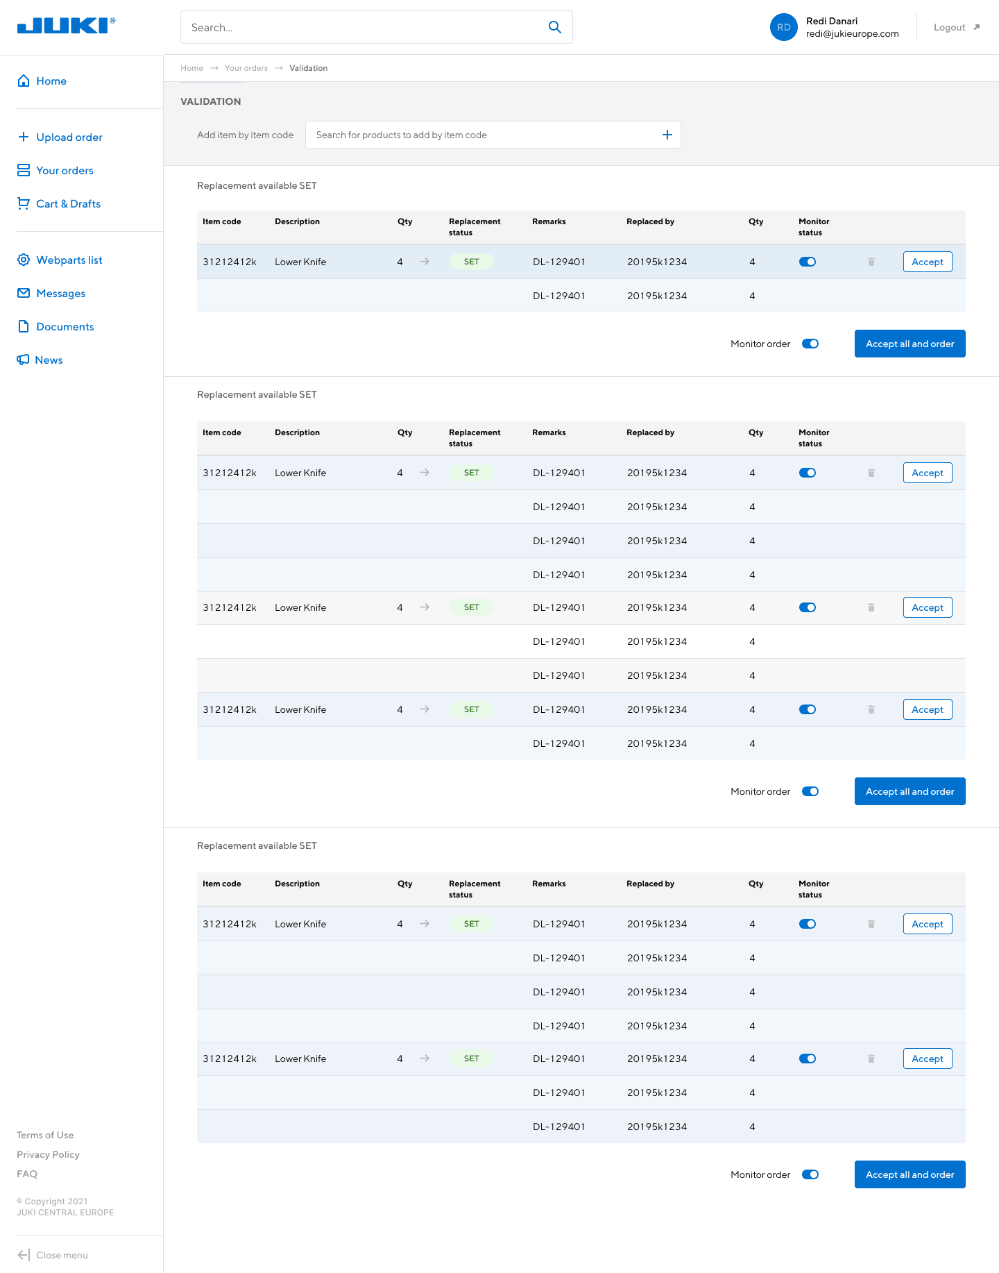Viewport: 999px width, 1273px height.
Task: Click trash icon in second table's middle item row
Action: click(871, 607)
